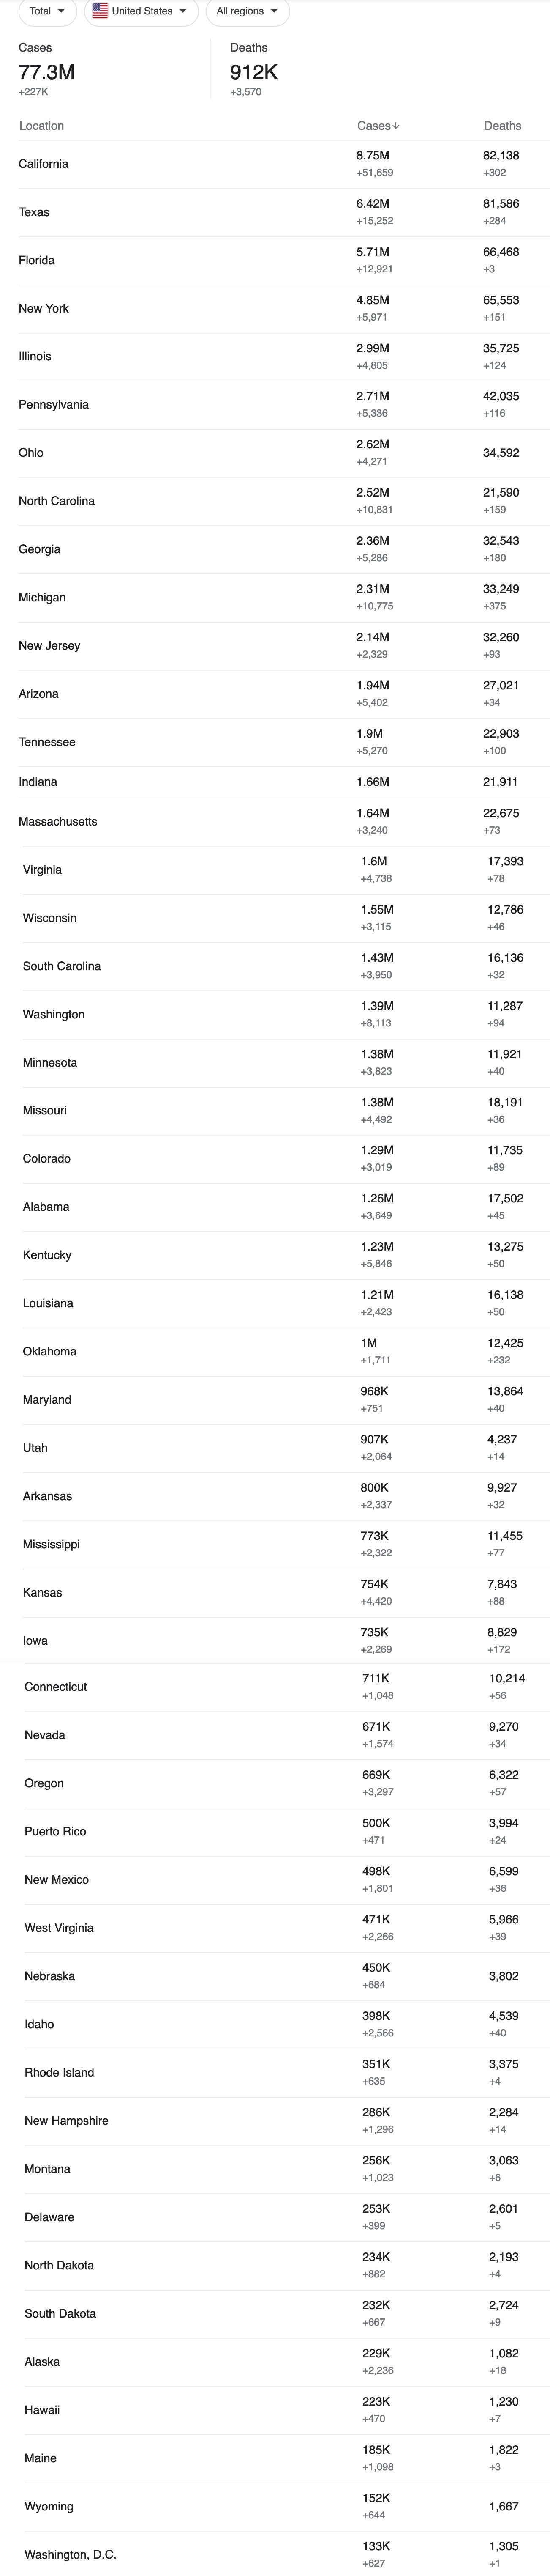
Task: Click the Michigan location entry
Action: click(x=42, y=597)
